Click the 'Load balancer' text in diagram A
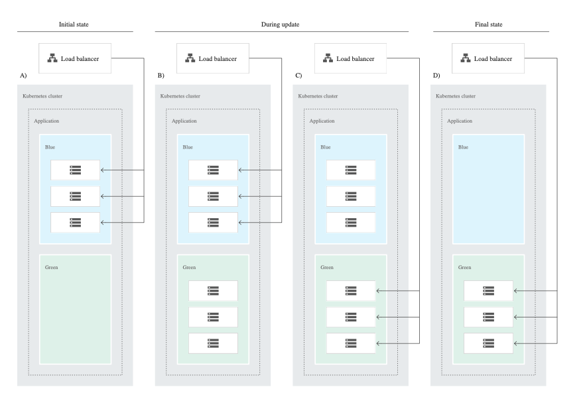 80,58
